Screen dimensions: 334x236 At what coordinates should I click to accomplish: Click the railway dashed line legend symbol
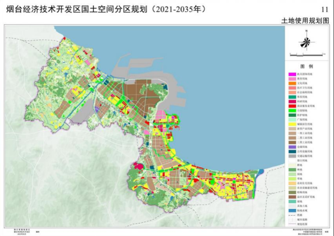point(292,215)
